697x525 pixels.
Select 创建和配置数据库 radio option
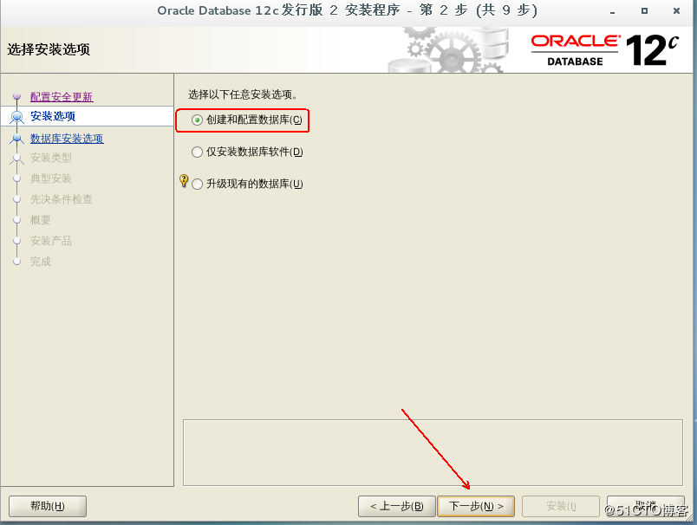click(x=197, y=120)
